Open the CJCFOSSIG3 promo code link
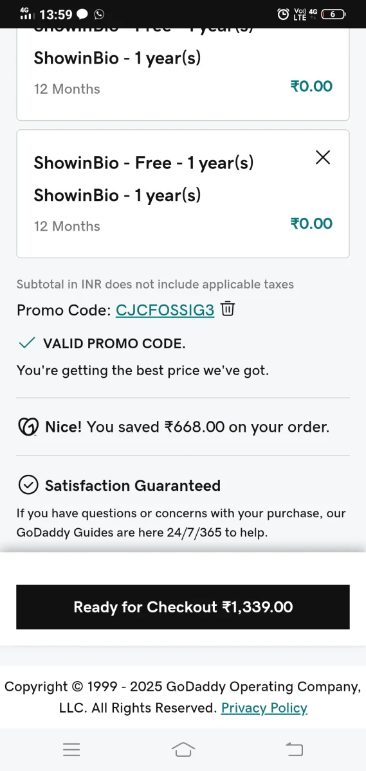This screenshot has height=771, width=366. click(165, 310)
